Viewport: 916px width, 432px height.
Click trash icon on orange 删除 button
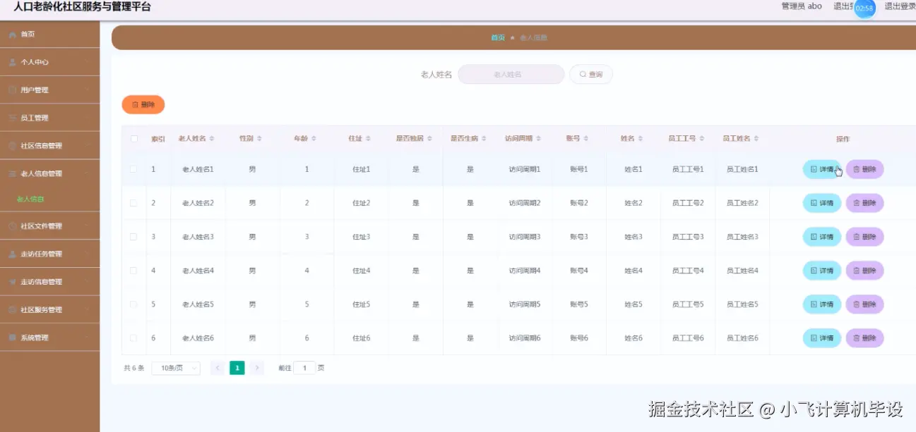click(136, 104)
